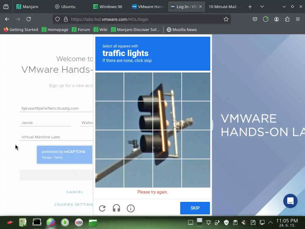Switch to VMware Hands tab
Viewport: 305px width, 229px height.
[148, 7]
